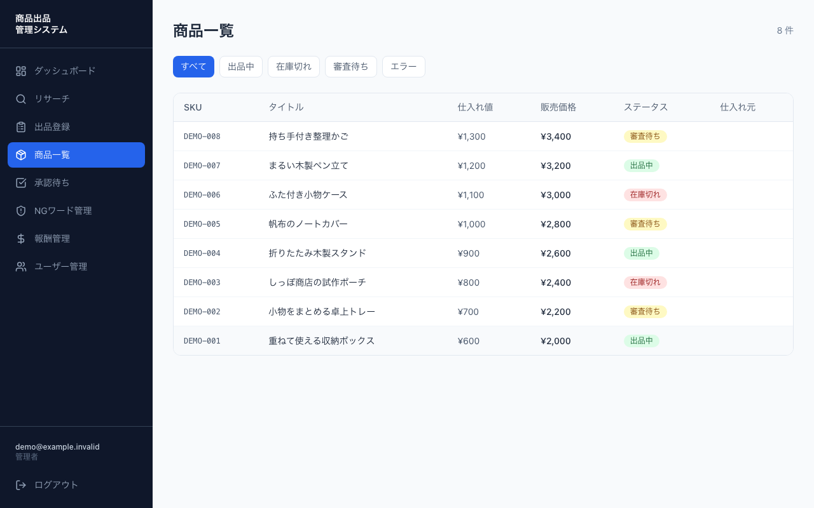Click the 商品出品 管理システム app title

tap(41, 24)
